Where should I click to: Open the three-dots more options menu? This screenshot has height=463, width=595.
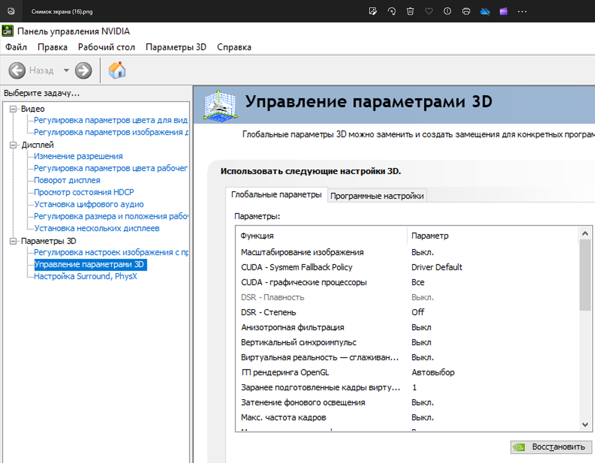pyautogui.click(x=522, y=11)
